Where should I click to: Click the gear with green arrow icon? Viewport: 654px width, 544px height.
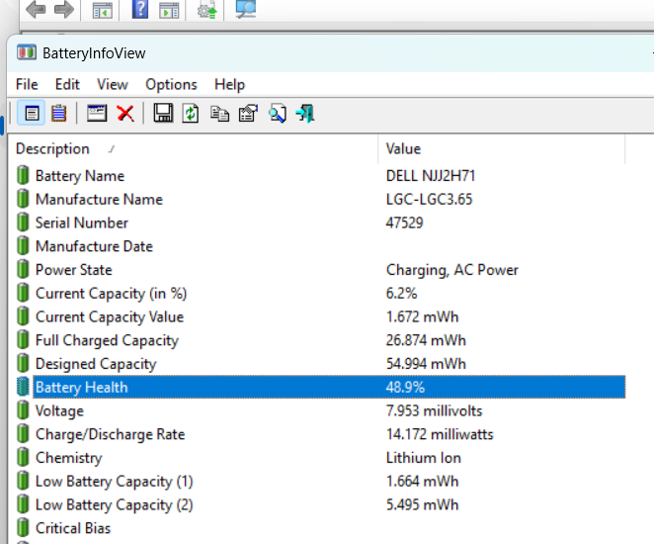pos(206,10)
